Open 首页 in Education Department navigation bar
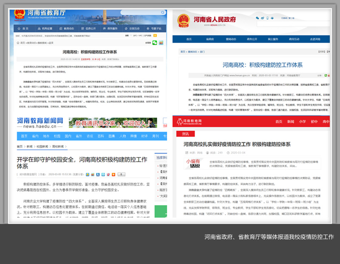 (25, 29)
